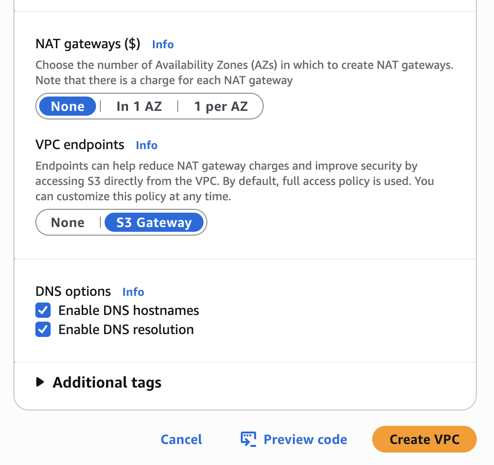
Task: Click the Additional tags disclosure triangle
Action: tap(41, 382)
